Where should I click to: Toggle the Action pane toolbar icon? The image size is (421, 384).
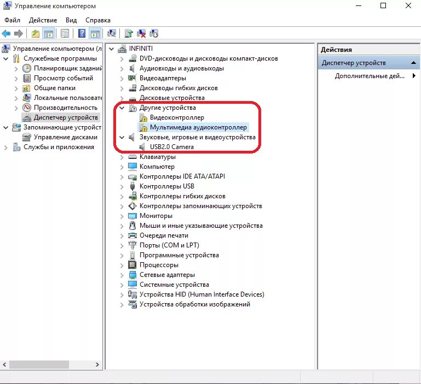point(95,33)
